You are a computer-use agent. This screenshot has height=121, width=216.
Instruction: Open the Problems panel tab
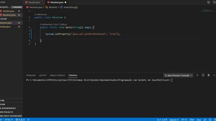[x=31, y=75]
